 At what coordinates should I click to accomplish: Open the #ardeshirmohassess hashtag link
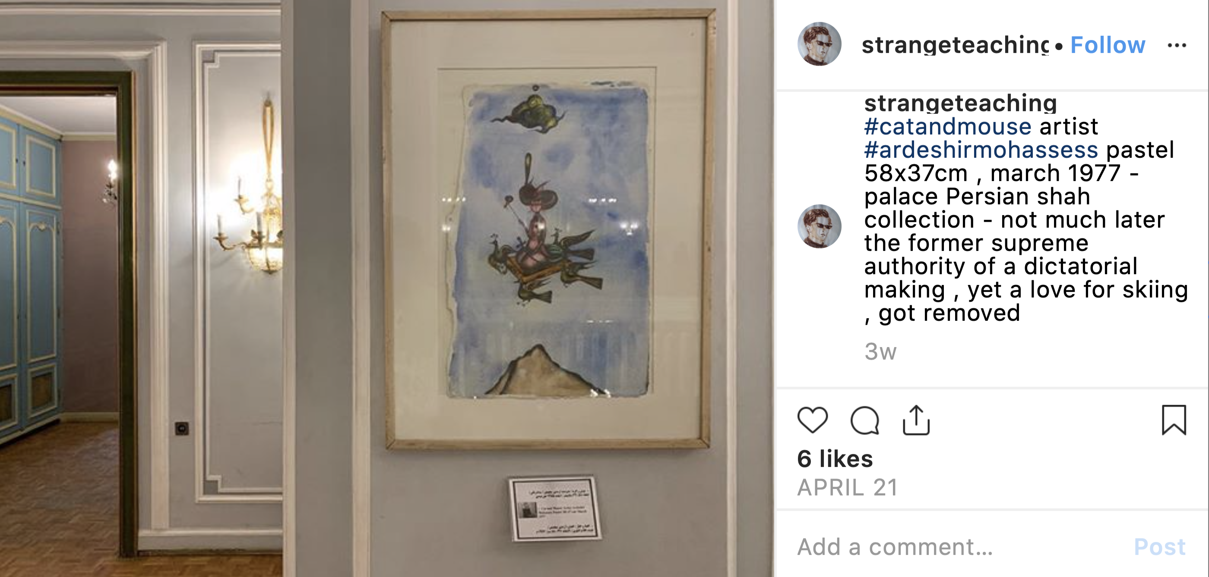coord(981,150)
